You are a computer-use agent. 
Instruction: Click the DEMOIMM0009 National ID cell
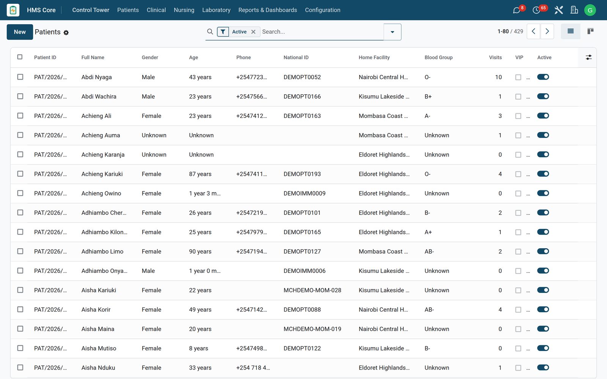pyautogui.click(x=305, y=193)
